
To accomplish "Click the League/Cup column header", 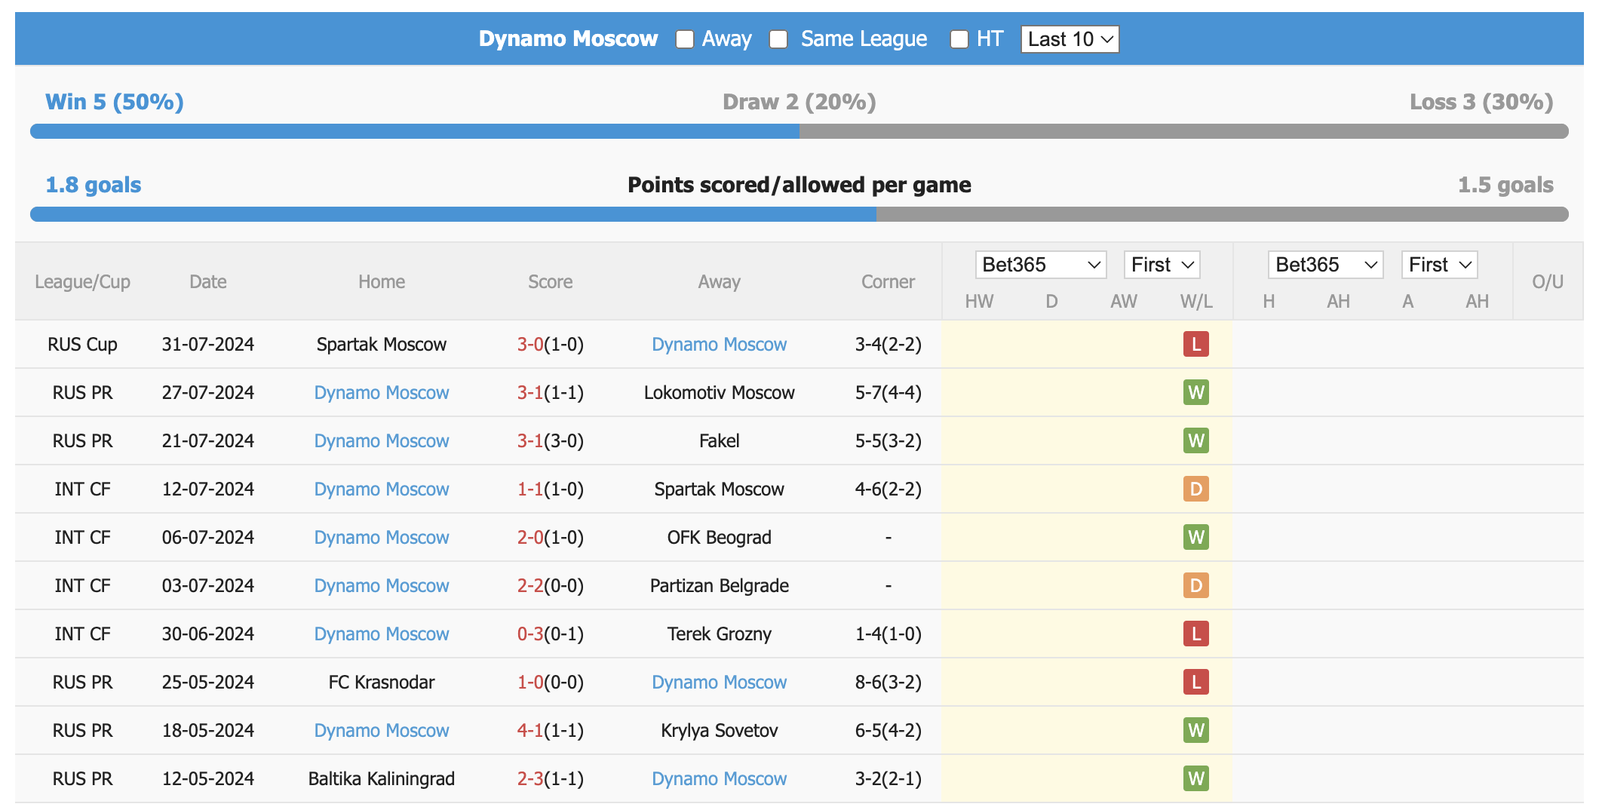I will (83, 282).
